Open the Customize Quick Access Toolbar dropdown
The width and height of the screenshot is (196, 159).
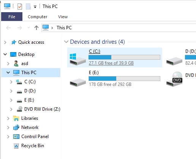(x=35, y=7)
